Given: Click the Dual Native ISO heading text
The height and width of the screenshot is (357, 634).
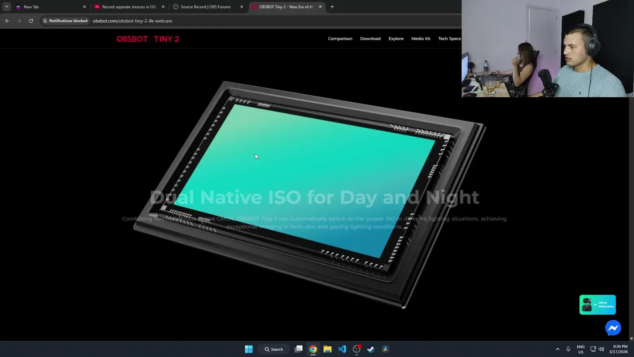Looking at the screenshot, I should [314, 197].
